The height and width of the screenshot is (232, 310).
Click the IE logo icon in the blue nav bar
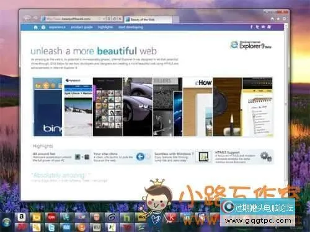43,27
